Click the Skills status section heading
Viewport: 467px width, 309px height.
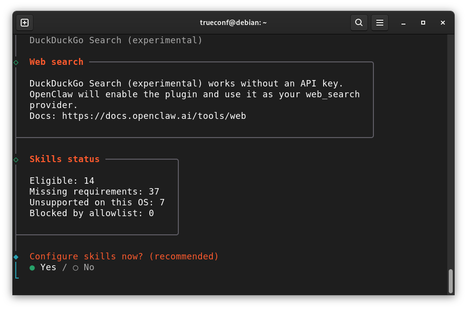pos(65,159)
